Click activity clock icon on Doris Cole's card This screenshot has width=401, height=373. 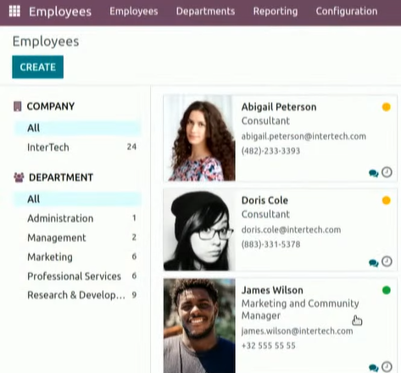click(387, 261)
